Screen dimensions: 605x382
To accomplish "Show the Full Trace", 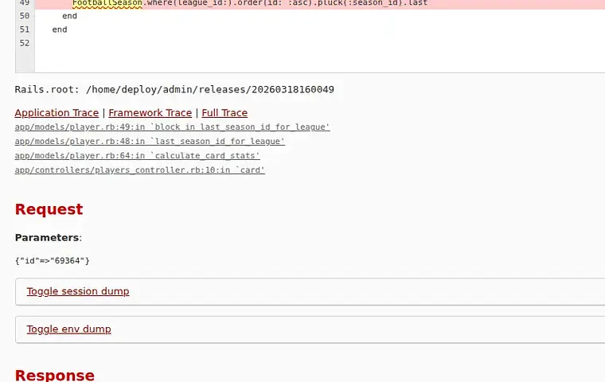I will click(224, 113).
